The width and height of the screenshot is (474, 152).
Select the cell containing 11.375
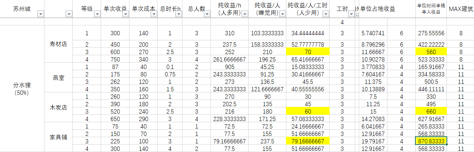click(x=373, y=81)
